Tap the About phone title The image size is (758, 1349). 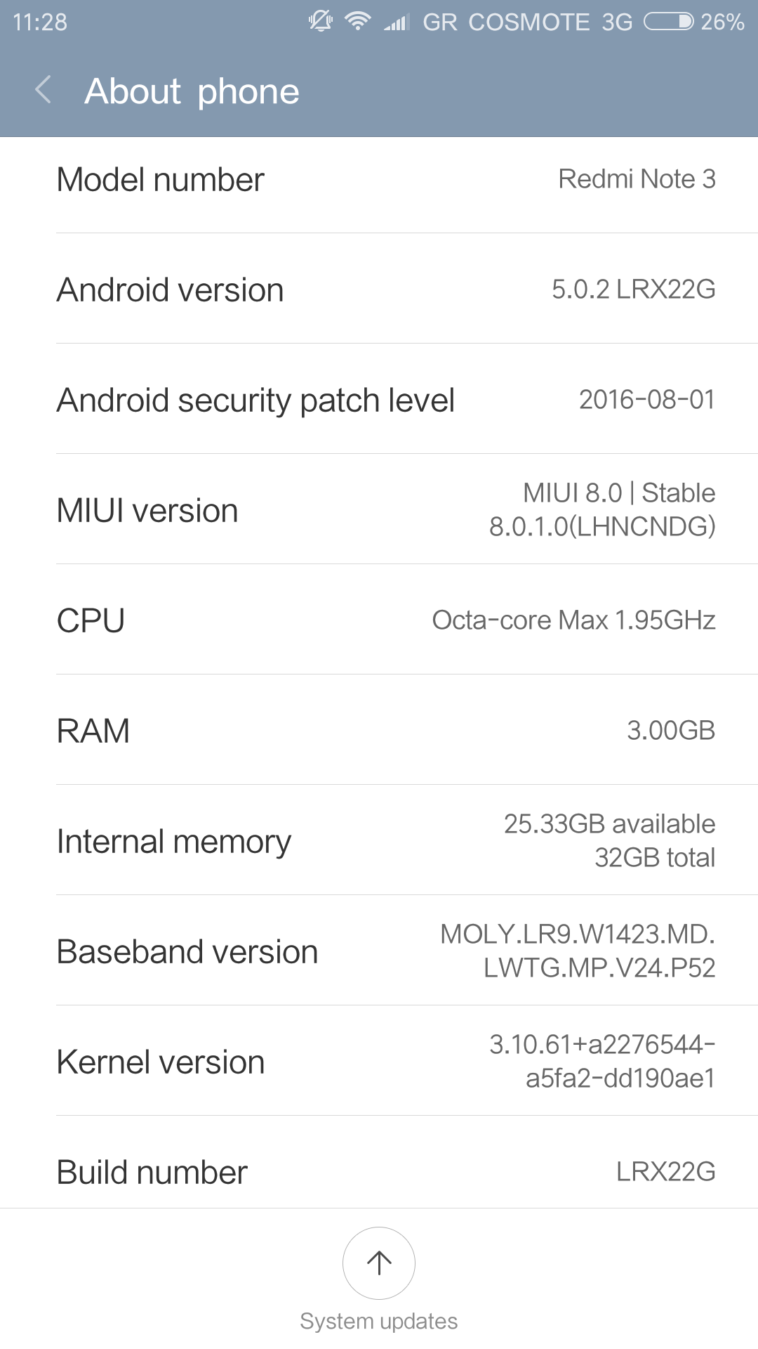click(192, 91)
